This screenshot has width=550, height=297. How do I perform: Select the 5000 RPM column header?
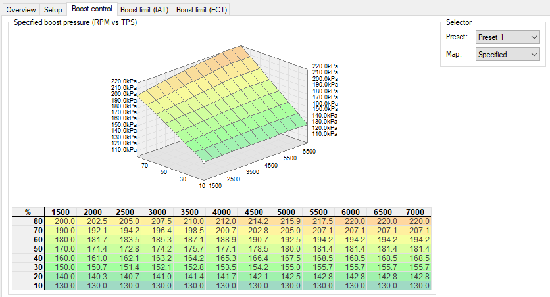(287, 212)
